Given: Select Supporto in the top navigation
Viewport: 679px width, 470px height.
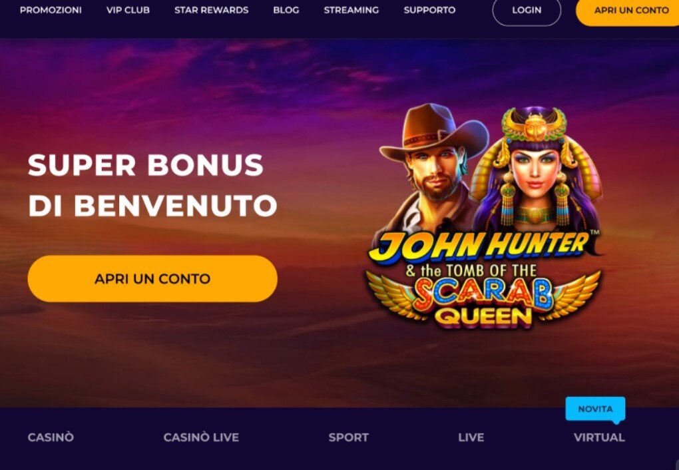Looking at the screenshot, I should click(x=429, y=10).
